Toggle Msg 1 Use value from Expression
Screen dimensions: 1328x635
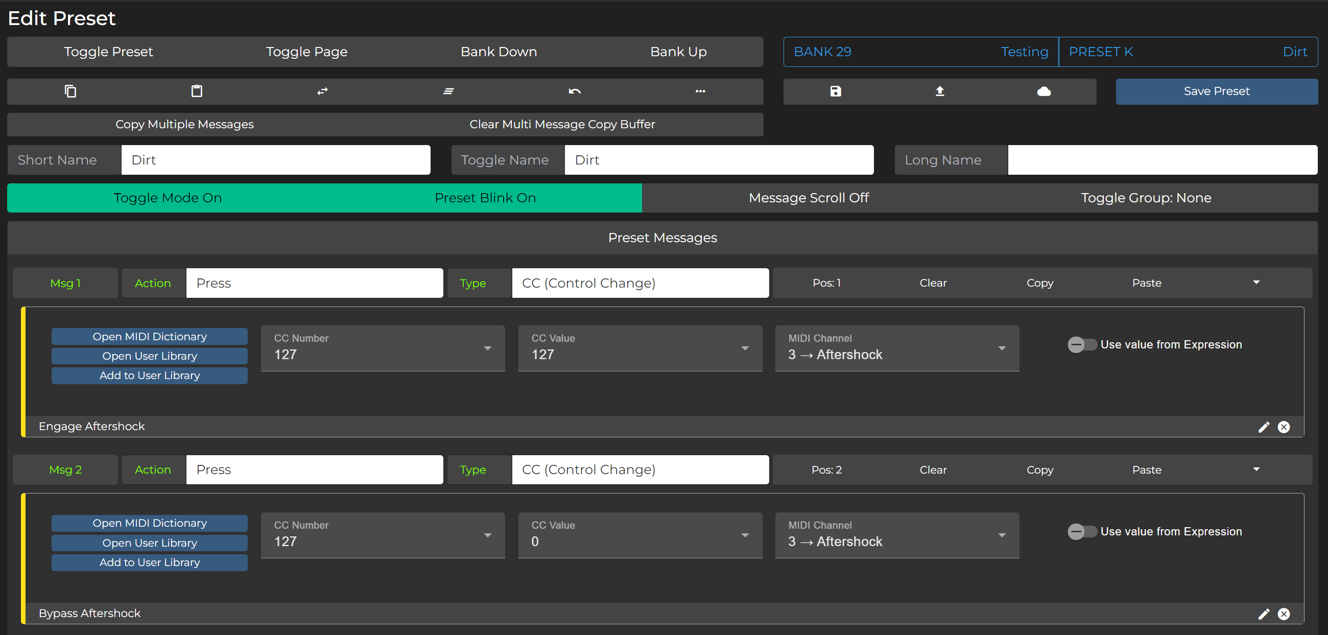coord(1082,344)
